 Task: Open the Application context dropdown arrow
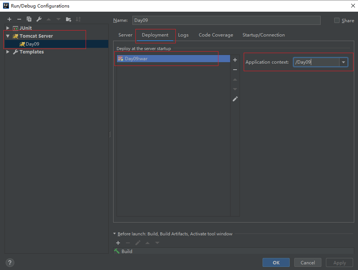[x=343, y=62]
